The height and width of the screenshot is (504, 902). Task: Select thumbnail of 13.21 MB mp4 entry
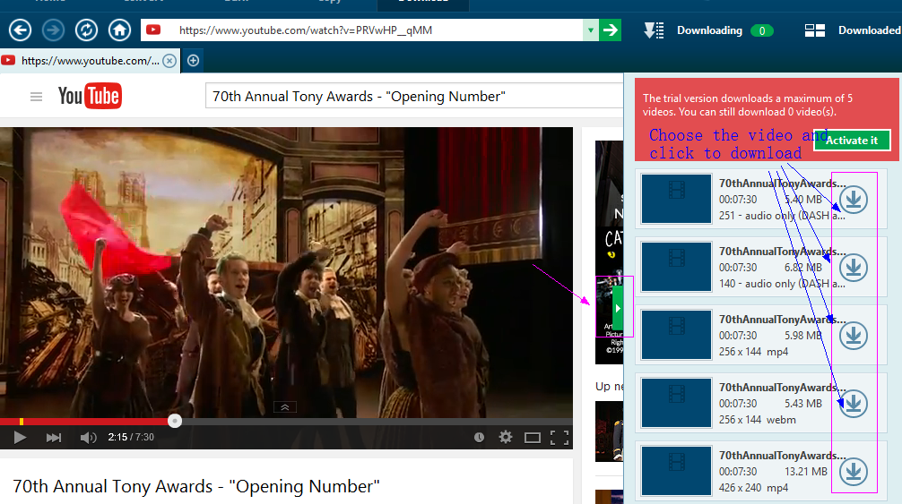coord(676,471)
